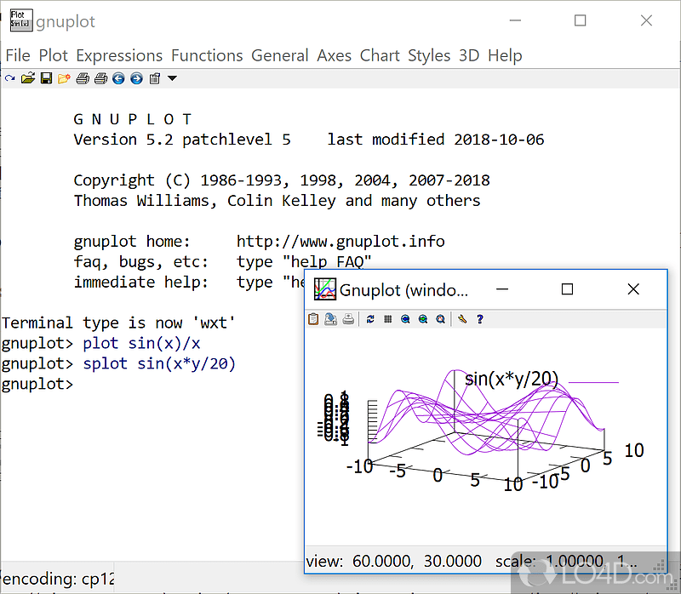Viewport: 681px width, 594px height.
Task: Click the Open file folder icon
Action: [28, 78]
